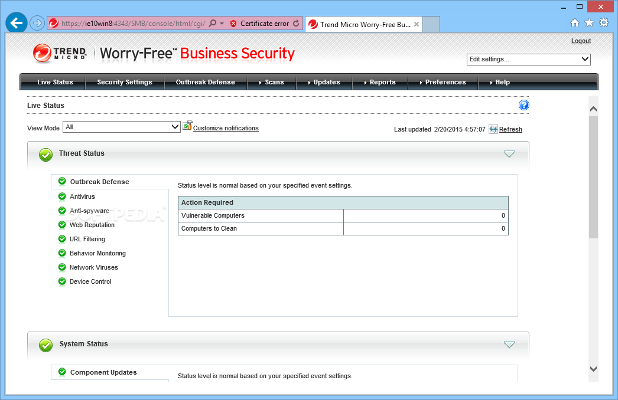Click the green check beside Outbreak Defense

click(62, 181)
